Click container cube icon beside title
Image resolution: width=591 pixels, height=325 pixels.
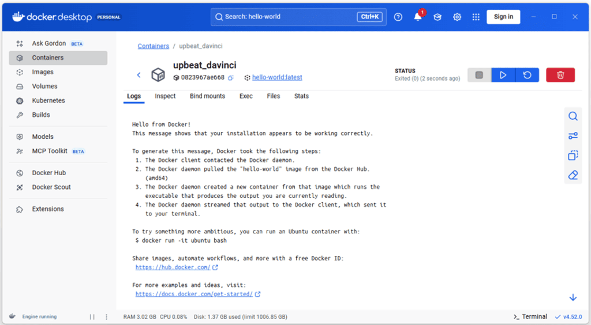[x=158, y=75]
